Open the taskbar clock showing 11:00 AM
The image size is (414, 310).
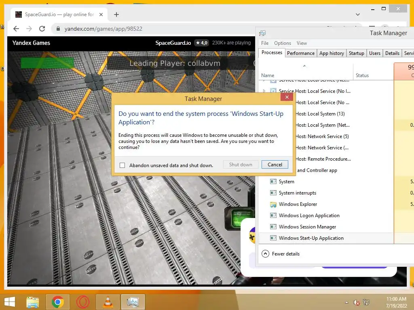click(x=396, y=302)
